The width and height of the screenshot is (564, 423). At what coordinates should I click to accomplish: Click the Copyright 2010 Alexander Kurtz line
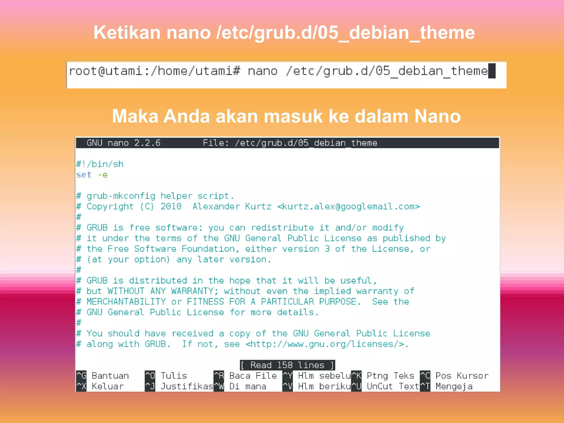click(248, 207)
